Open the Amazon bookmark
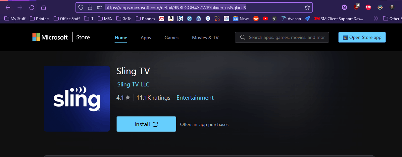 171,18
